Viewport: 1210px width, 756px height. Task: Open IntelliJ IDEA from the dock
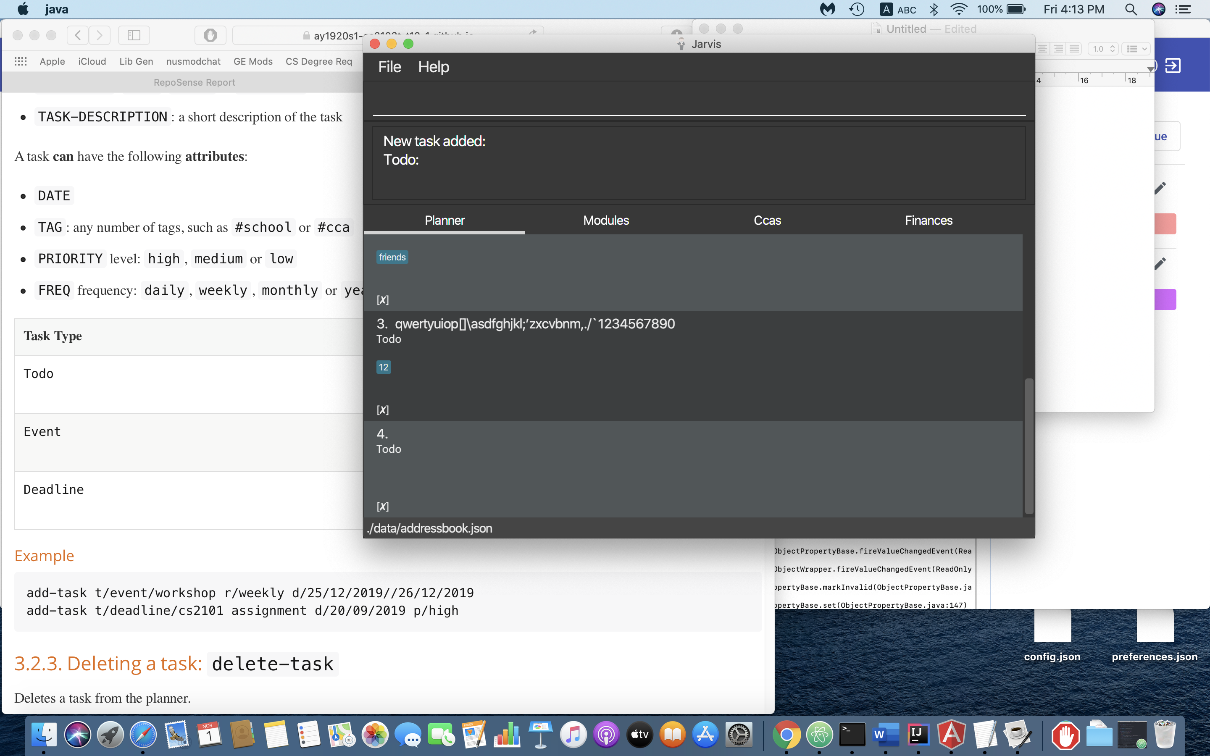(918, 735)
